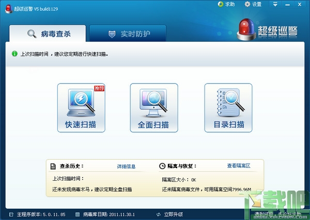Start the 快速扫描 quick scan
The image size is (310, 220).
[81, 108]
